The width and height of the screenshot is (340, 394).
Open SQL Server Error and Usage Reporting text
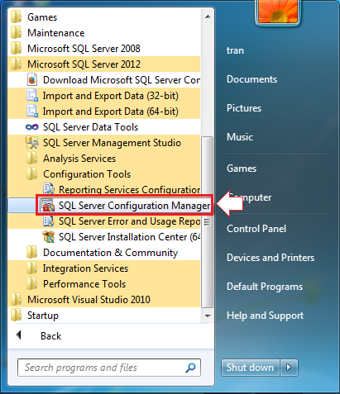(x=129, y=221)
